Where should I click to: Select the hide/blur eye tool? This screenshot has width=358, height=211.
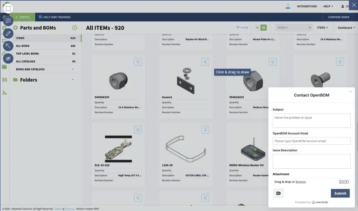[x=8, y=58]
